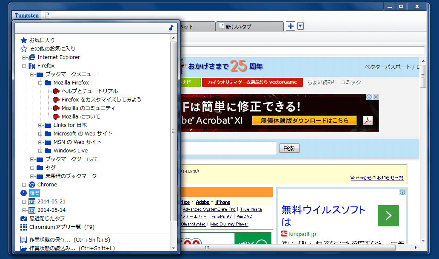Collapse the Mozilla Firefox folder
Viewport: 439px width, 259px height.
40,83
